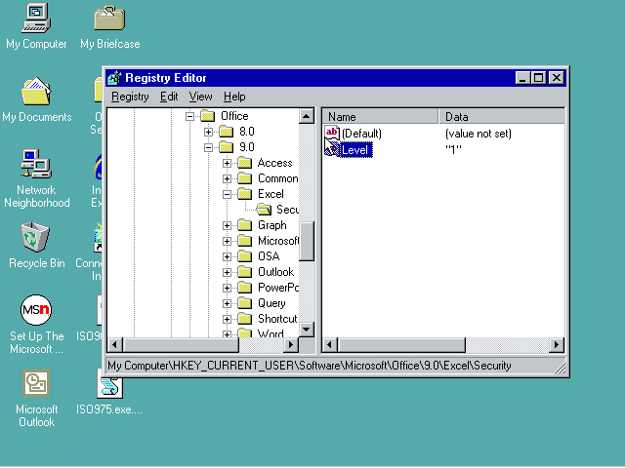Viewport: 625px width, 468px height.
Task: Click the tree pane vertical scrollbar thumb
Action: 306,241
